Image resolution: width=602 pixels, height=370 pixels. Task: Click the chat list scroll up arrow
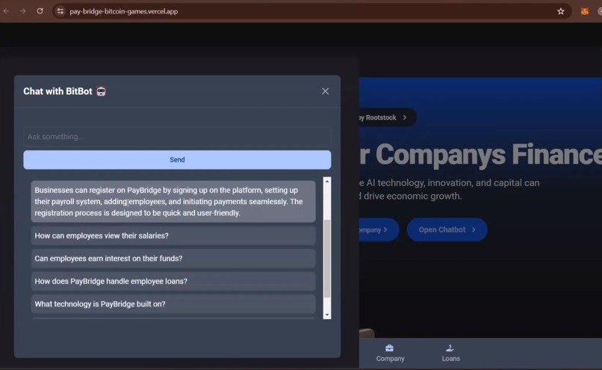(x=327, y=181)
